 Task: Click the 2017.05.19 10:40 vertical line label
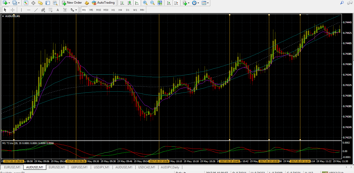[x=230, y=161]
